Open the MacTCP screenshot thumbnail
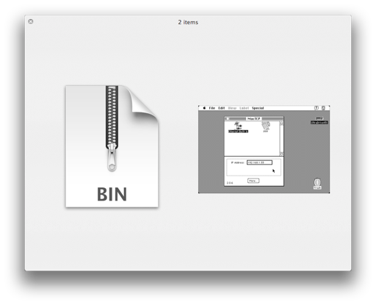 (264, 149)
